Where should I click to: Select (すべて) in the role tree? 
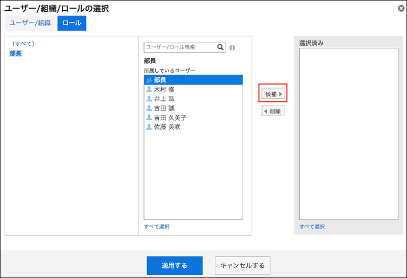(23, 44)
